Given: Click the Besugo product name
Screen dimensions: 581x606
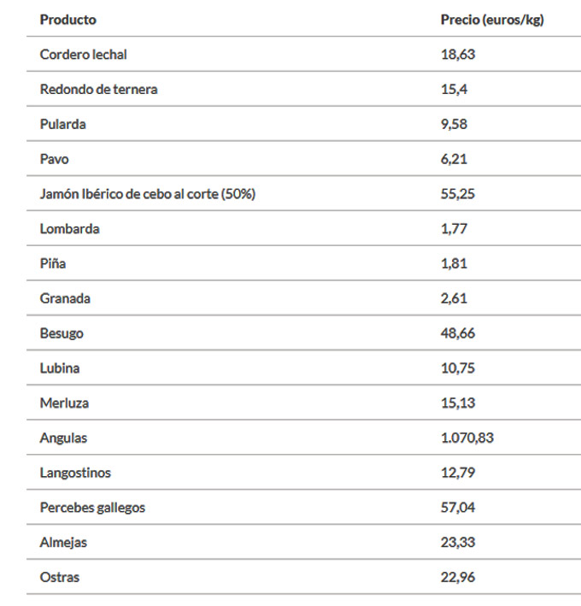Looking at the screenshot, I should (x=62, y=333).
